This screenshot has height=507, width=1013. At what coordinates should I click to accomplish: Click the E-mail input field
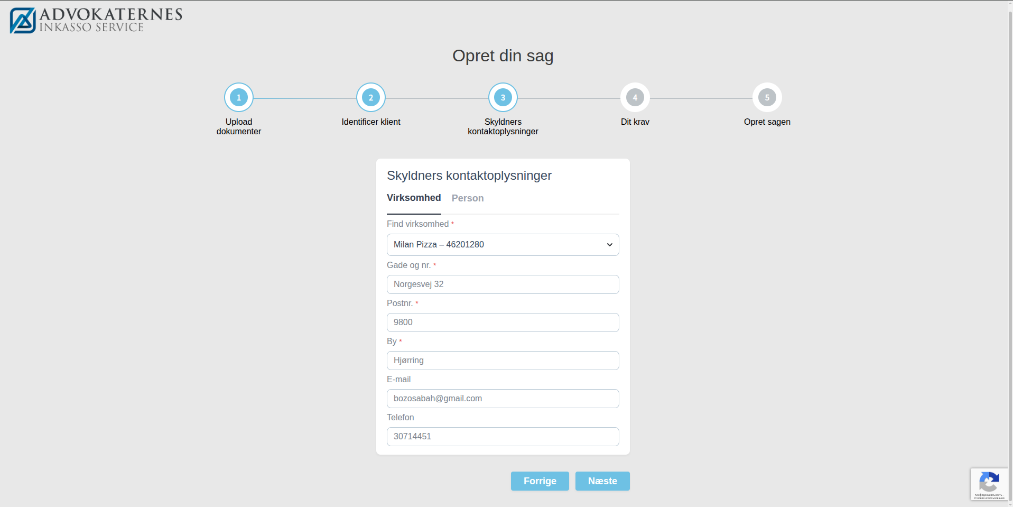pos(502,399)
